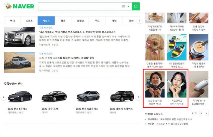Click the green search magnifier button
Viewport: 213px width, 137px height.
136,7
